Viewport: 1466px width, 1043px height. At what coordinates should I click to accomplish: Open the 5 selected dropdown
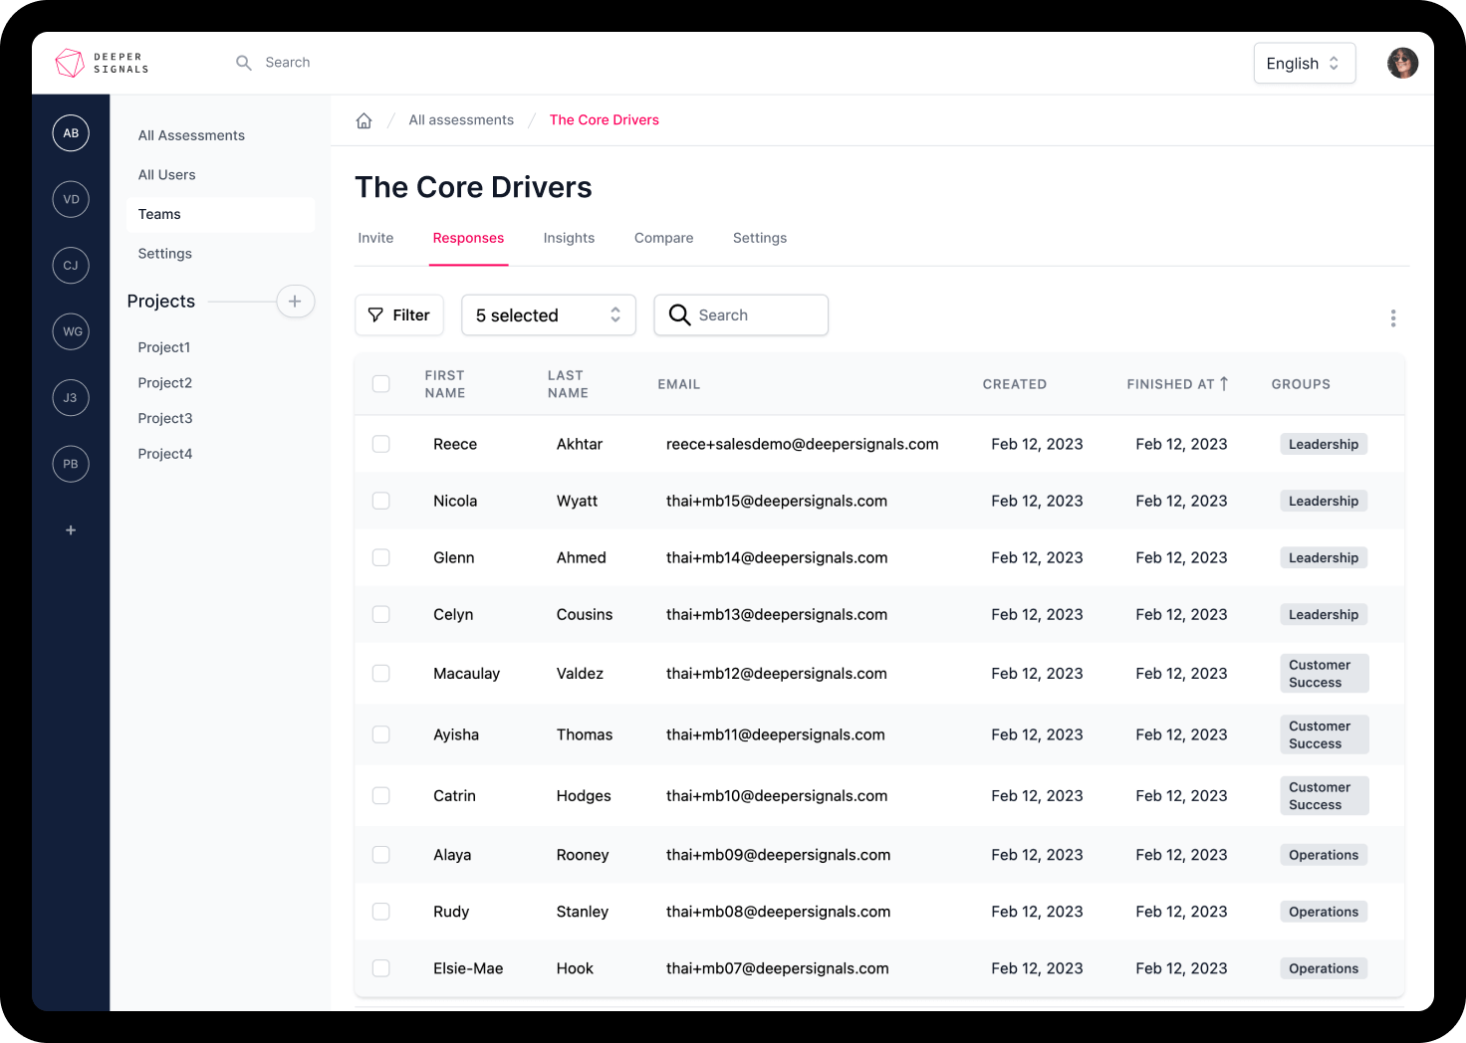click(548, 315)
